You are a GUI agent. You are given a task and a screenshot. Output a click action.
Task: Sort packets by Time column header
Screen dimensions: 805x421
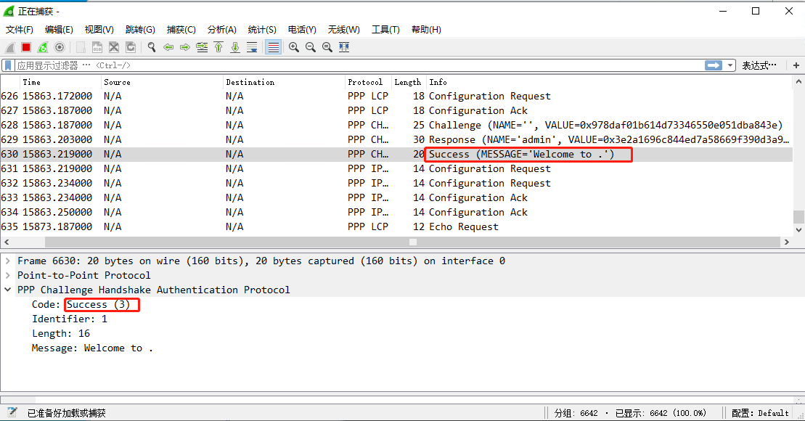(60, 82)
